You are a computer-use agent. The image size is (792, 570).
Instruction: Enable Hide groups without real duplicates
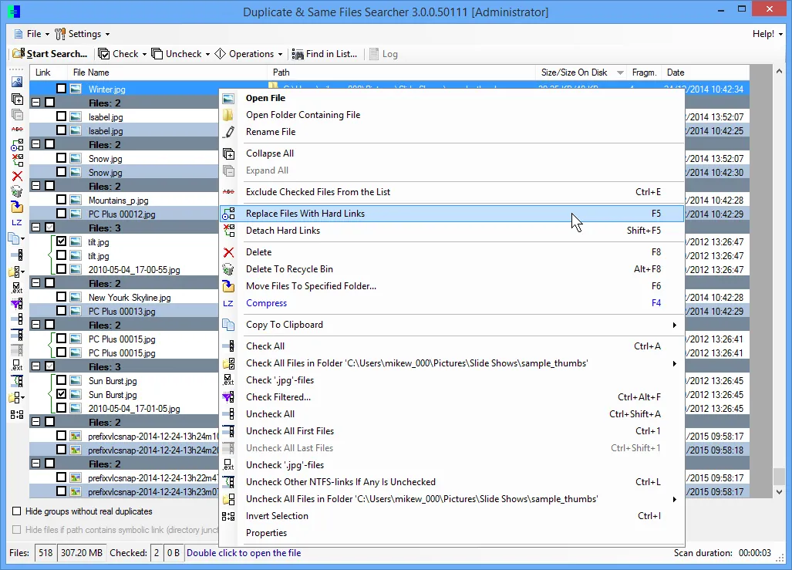(17, 511)
